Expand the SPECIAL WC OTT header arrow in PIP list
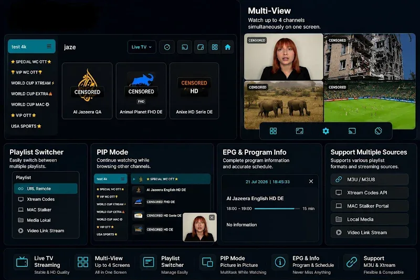Viewport: 420px width, 280px height. coord(134,179)
